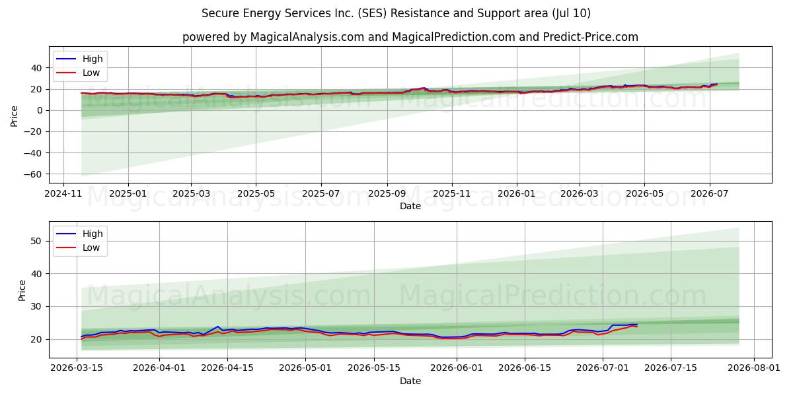Click the '2026-08-01' tick label

[x=753, y=369]
